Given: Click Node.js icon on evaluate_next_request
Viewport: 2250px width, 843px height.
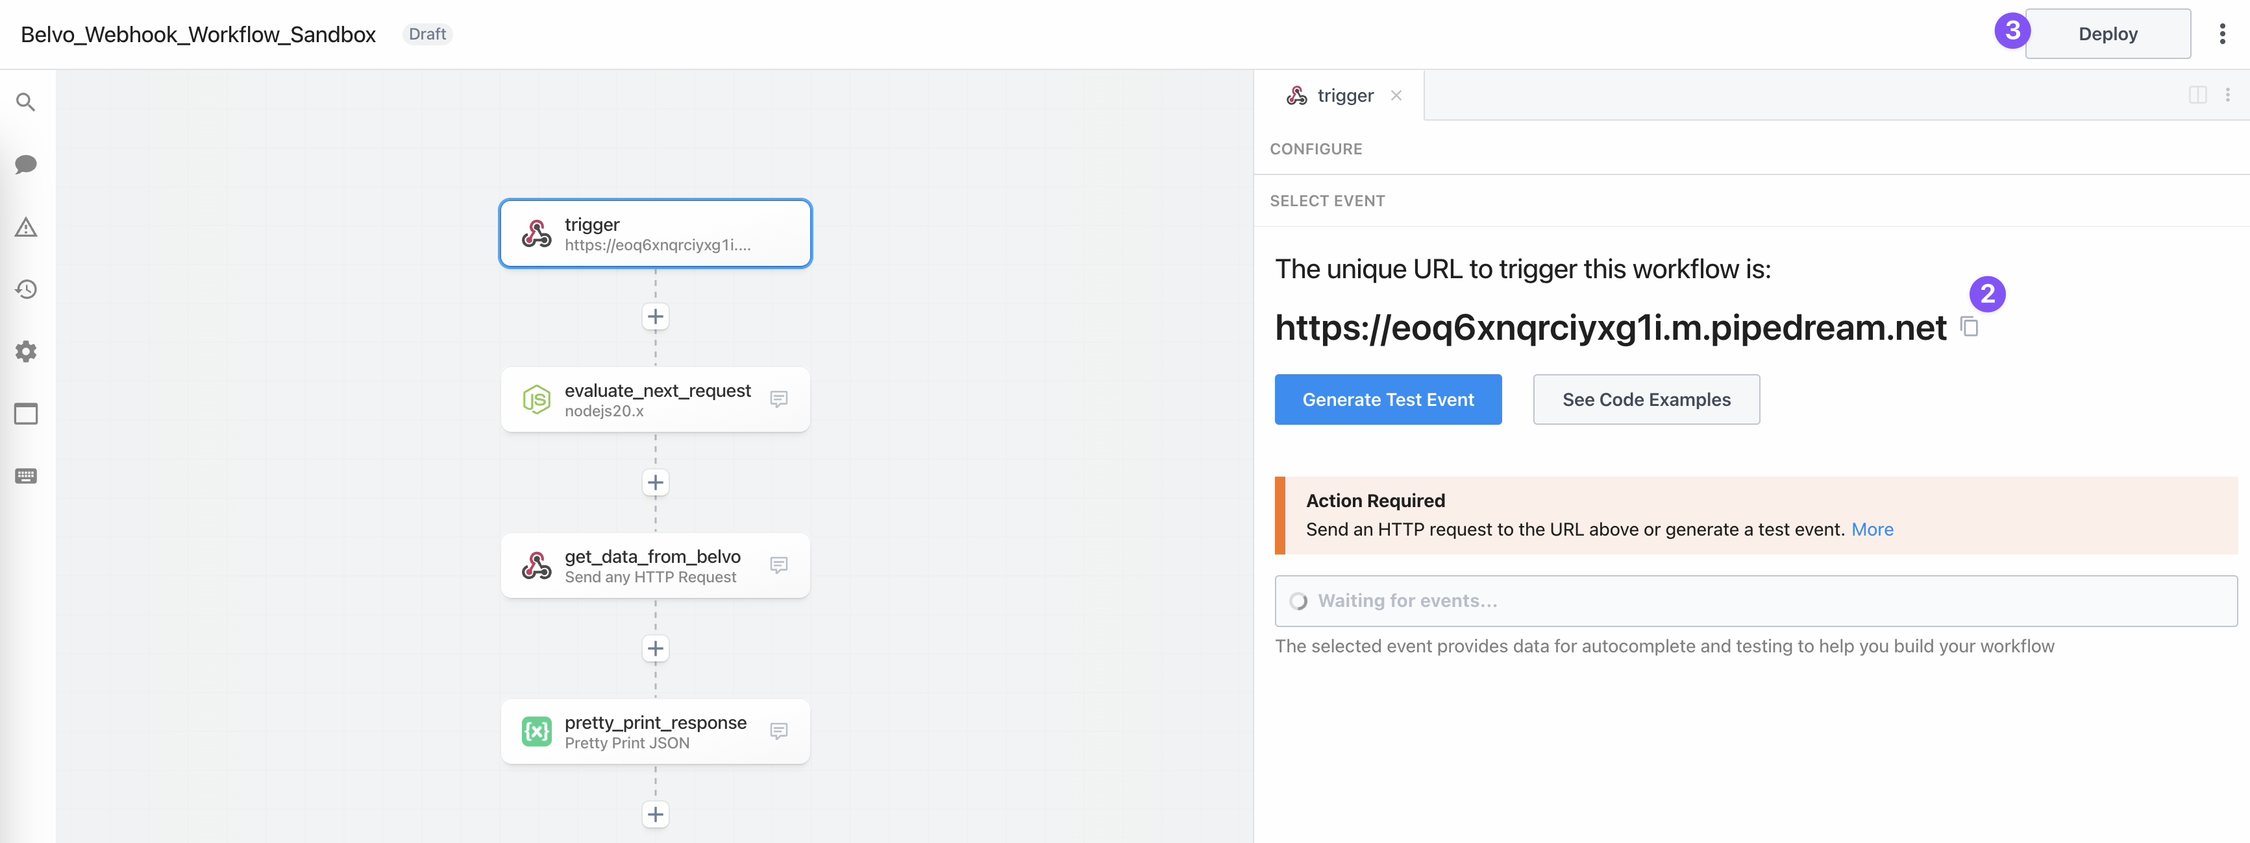Looking at the screenshot, I should click(536, 399).
